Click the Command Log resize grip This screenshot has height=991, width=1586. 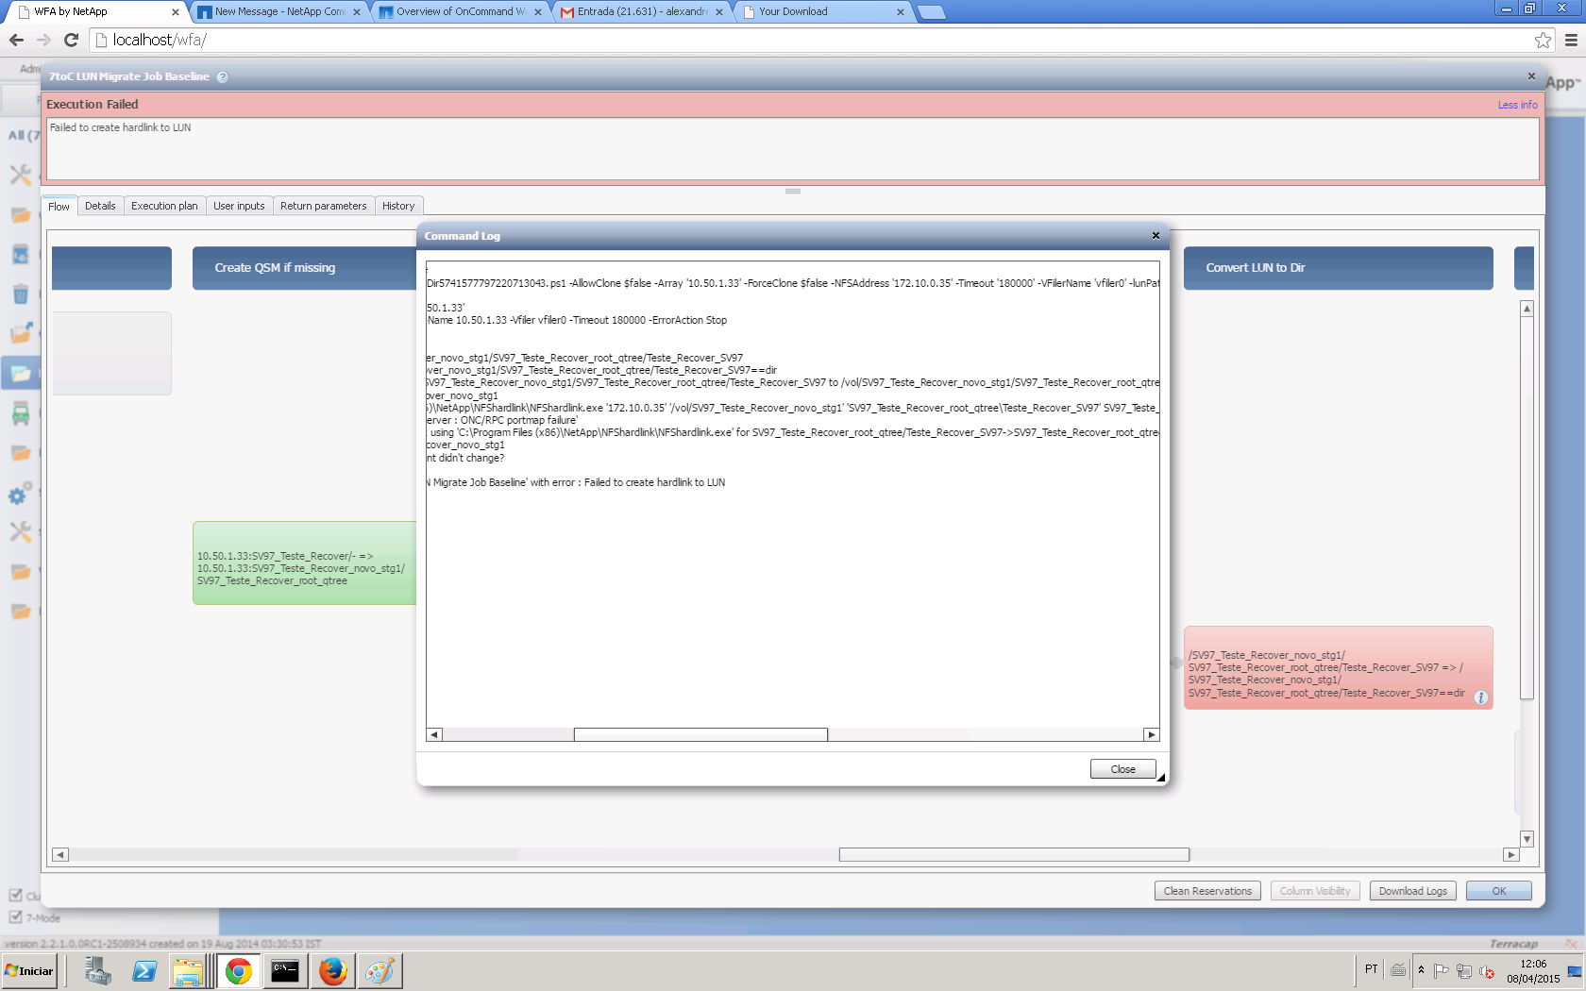(x=1161, y=778)
